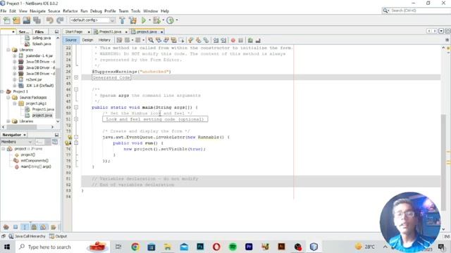
Task: Click the Shift Line Left icon
Action: (x=216, y=40)
